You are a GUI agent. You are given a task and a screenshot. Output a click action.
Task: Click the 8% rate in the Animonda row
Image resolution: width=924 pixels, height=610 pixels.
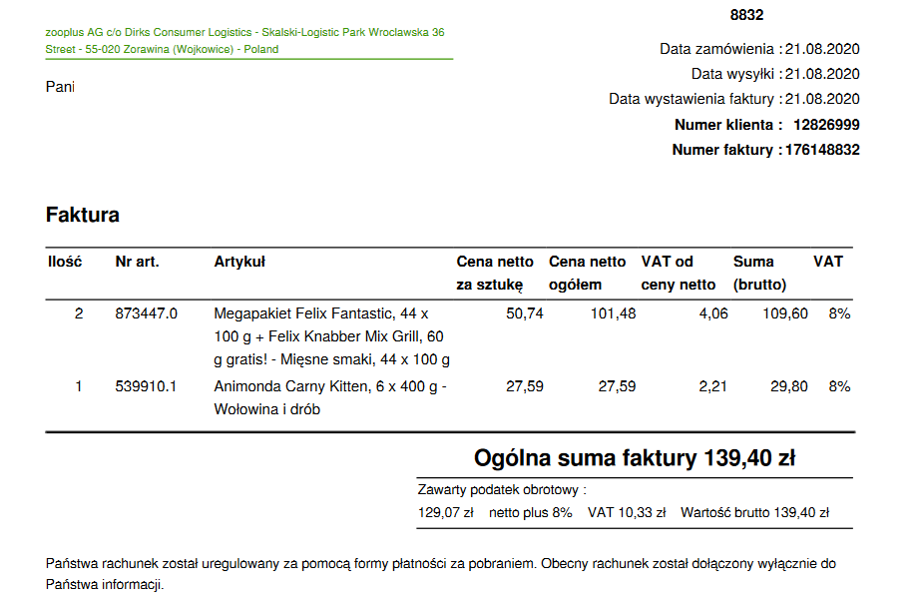(839, 386)
